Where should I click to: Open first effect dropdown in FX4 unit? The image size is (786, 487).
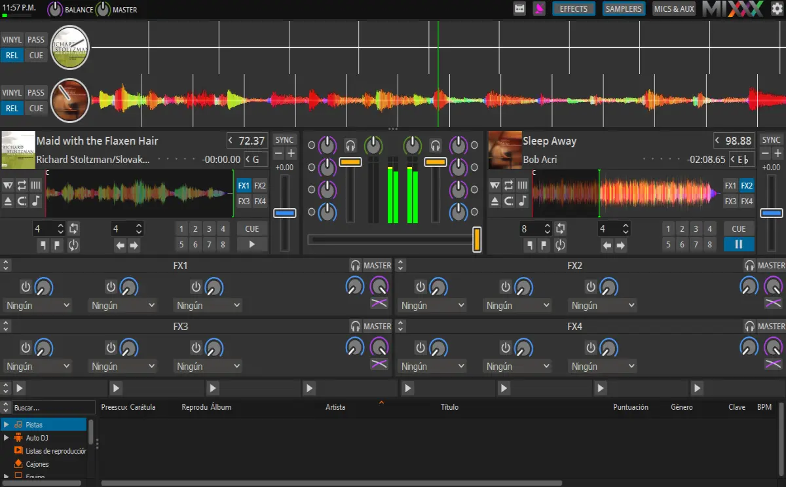[x=431, y=366]
